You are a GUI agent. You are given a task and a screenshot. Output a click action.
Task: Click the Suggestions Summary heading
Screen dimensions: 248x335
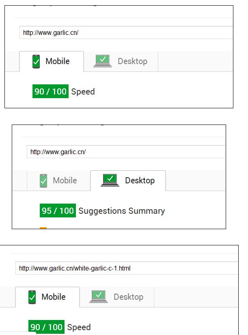(x=121, y=211)
